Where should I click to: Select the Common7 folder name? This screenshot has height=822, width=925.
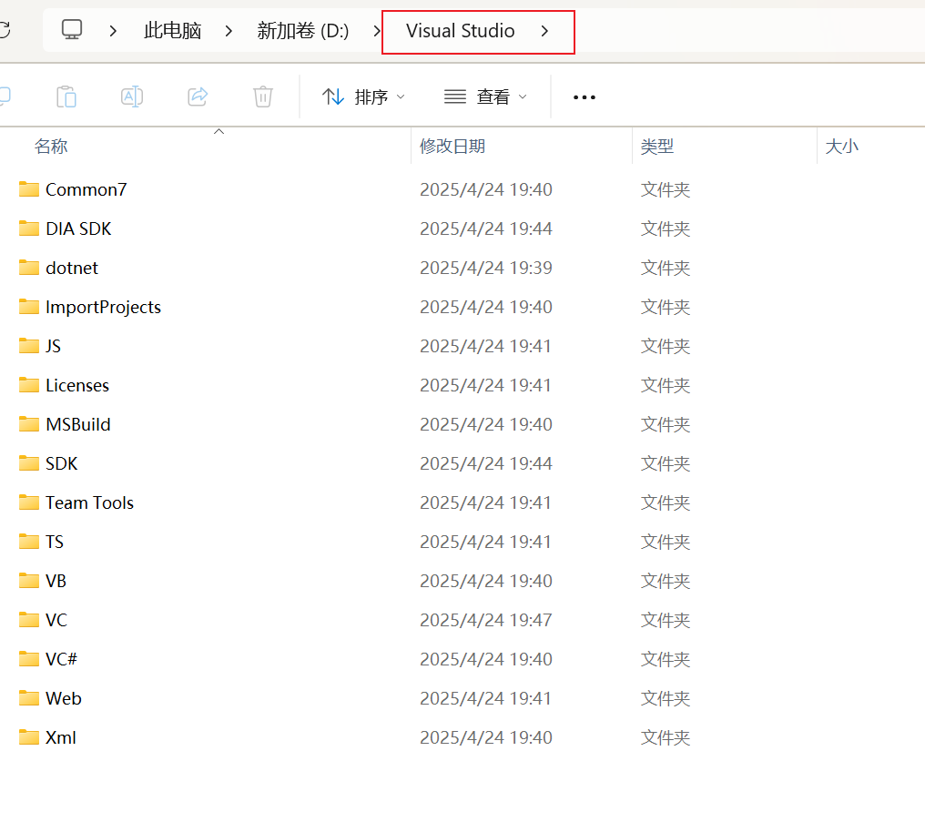[x=86, y=189]
